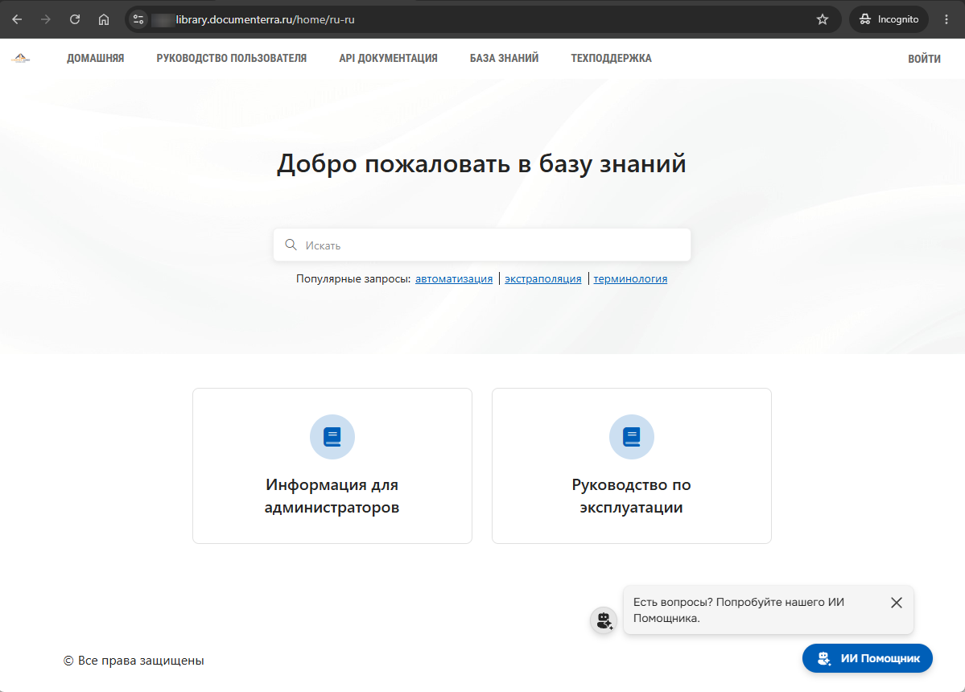Click book icon above Информация для администраторов
965x692 pixels.
coord(332,437)
